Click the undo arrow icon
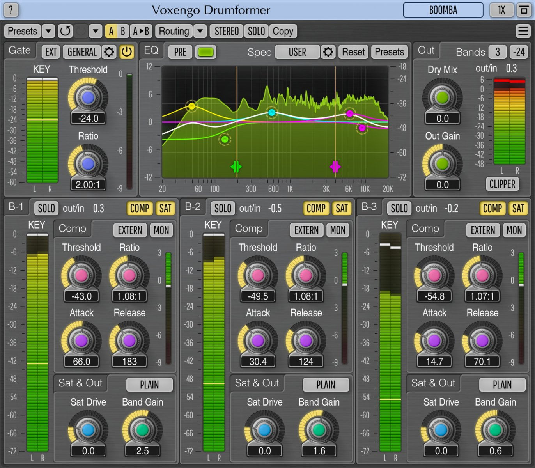535x468 pixels. click(65, 31)
